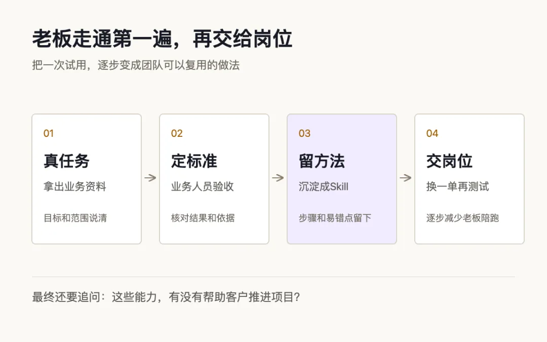Click the footer question about 帮助客户推进项目
547x342 pixels.
166,297
